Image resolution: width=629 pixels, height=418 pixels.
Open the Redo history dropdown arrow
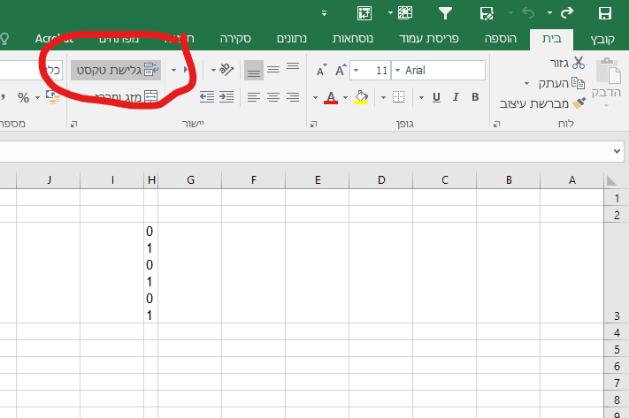point(549,13)
